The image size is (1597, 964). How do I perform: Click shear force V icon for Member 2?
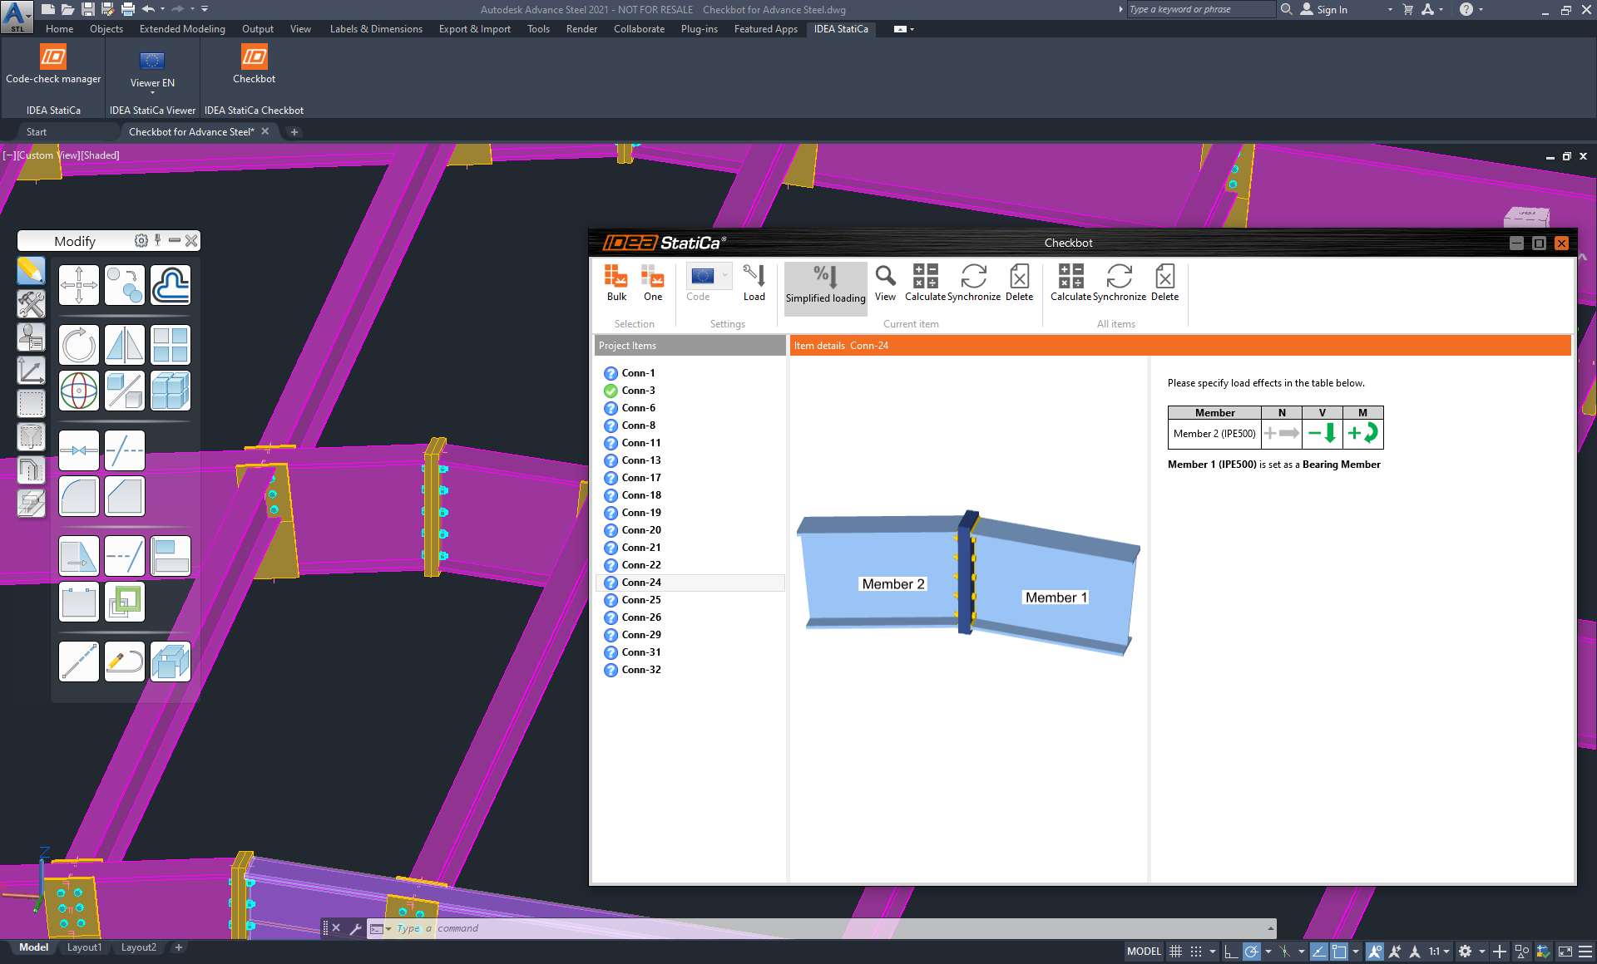1322,433
